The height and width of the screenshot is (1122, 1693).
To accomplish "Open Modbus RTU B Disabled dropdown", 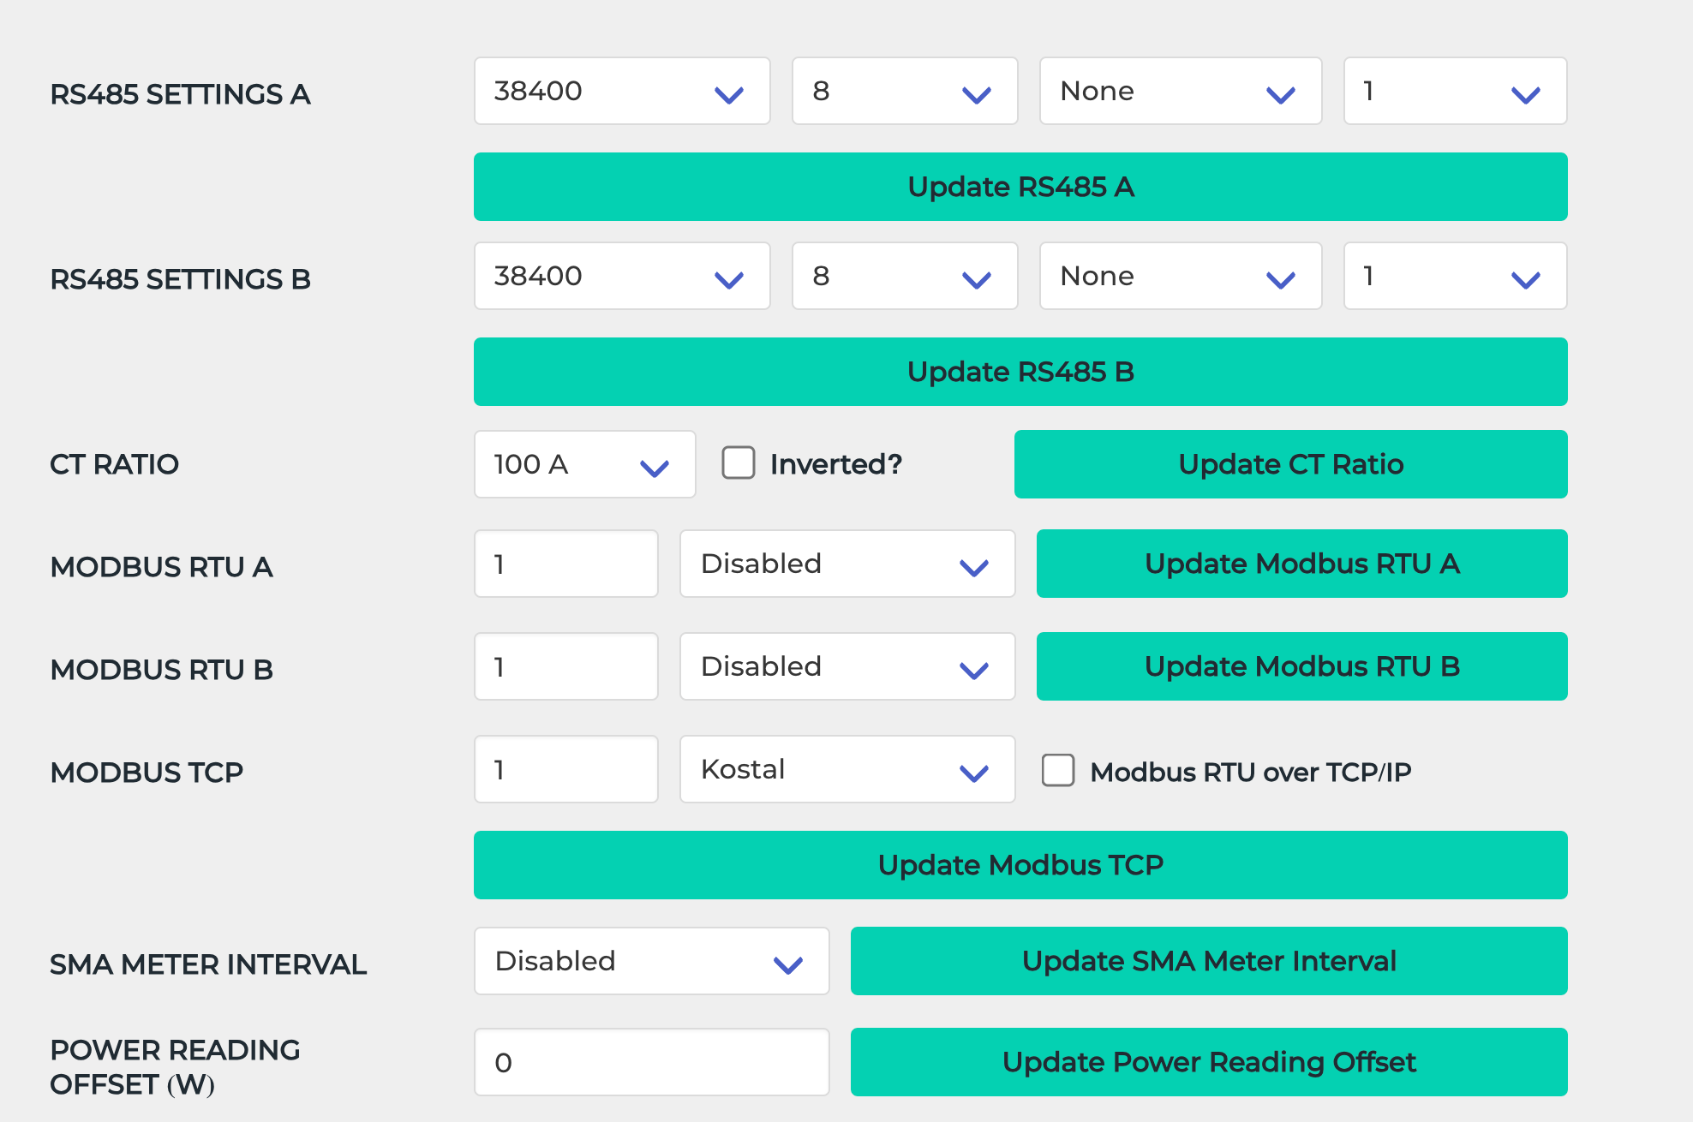I will (846, 667).
